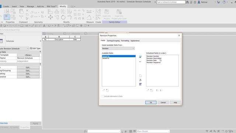Click Delete parameter icon under Scheduled fields
Image resolution: width=236 pixels, height=133 pixels.
pos(152,90)
